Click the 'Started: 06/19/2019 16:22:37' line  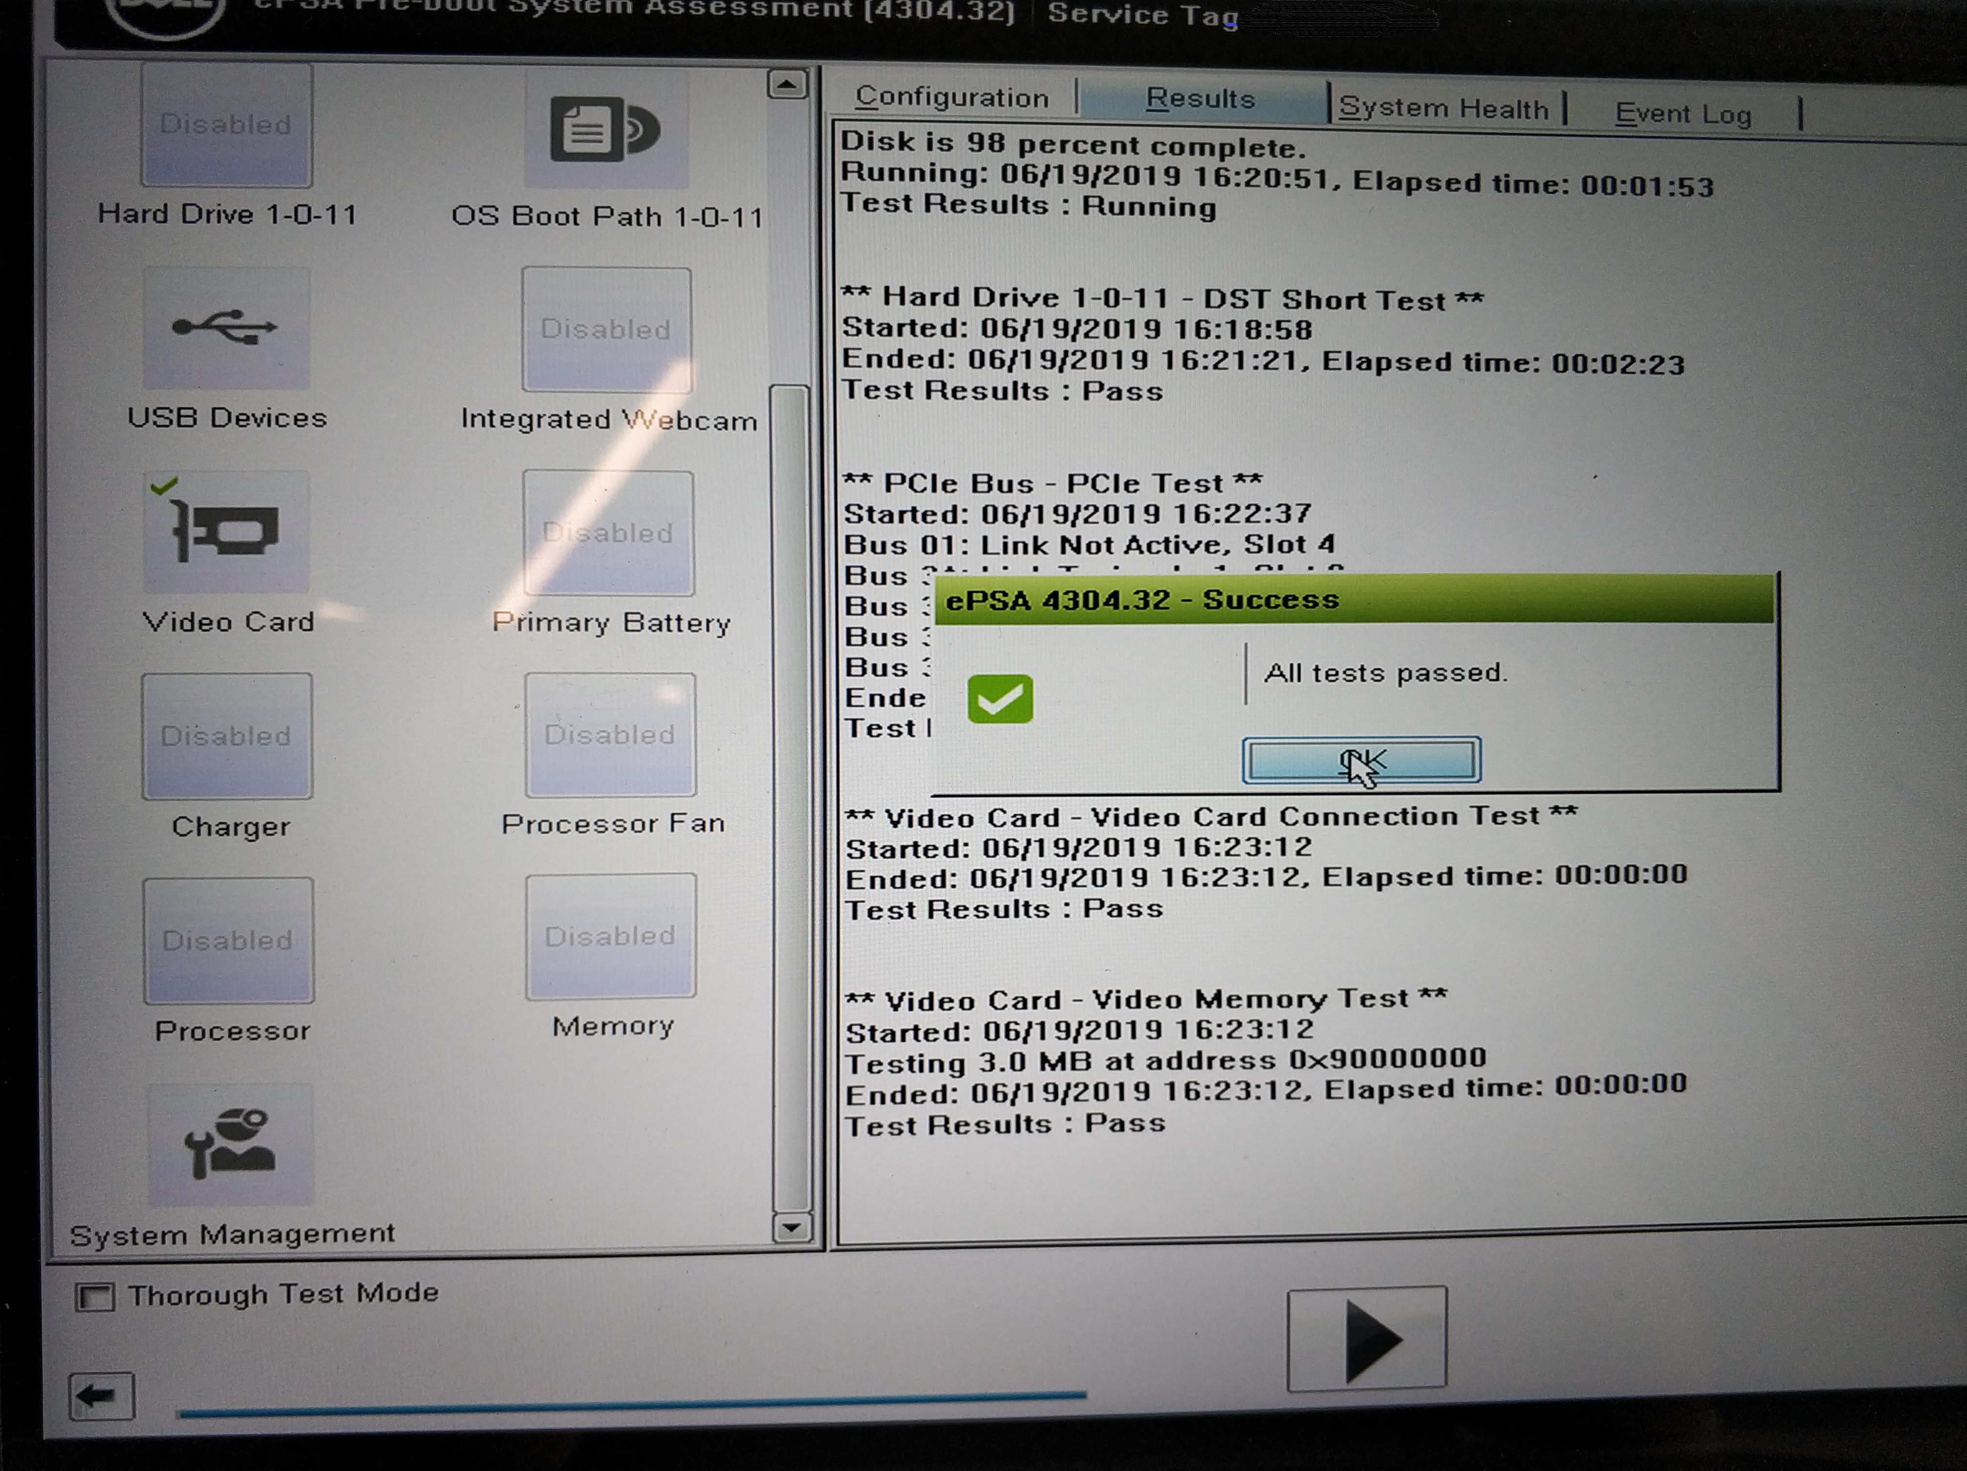tap(1078, 514)
